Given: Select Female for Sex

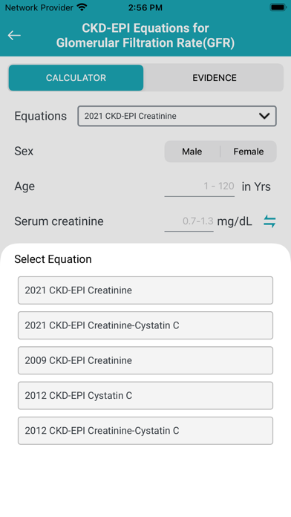Looking at the screenshot, I should 249,152.
